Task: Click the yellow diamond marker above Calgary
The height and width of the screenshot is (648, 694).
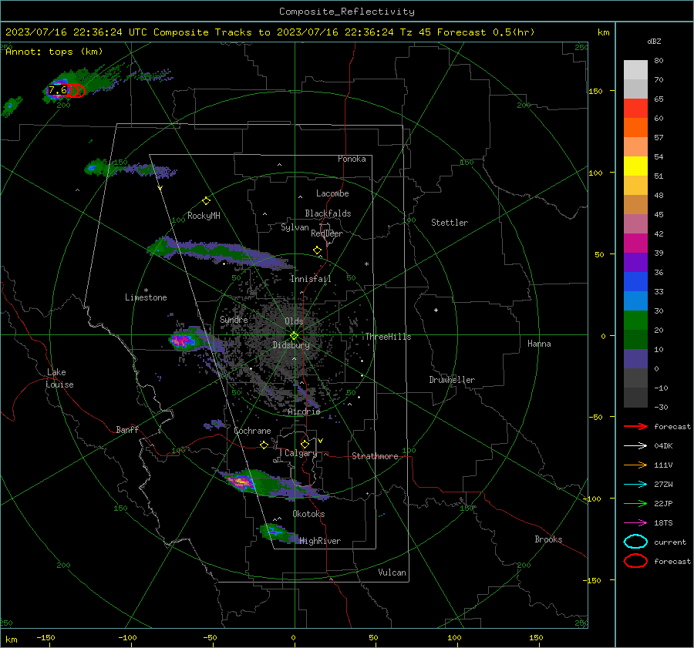Action: [305, 444]
